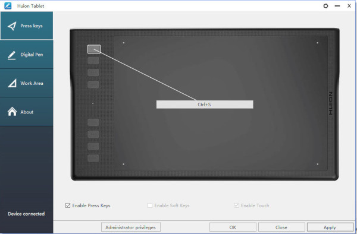Close the window using the X button
This screenshot has height=234, width=357.
[x=349, y=6]
